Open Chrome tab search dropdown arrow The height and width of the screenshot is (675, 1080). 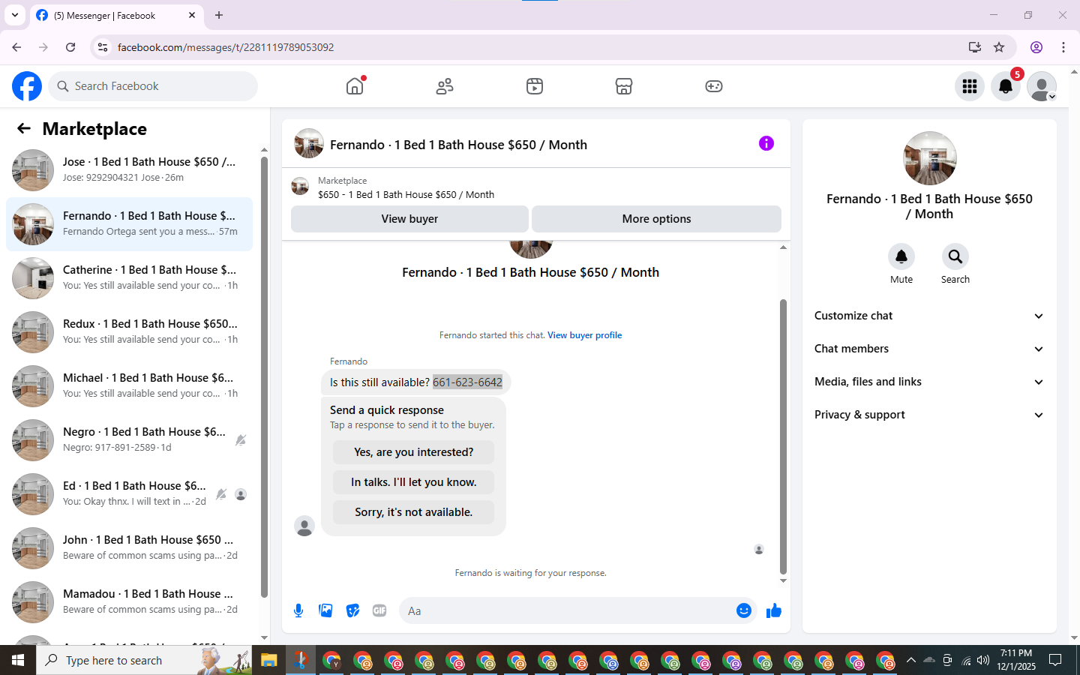pos(15,15)
